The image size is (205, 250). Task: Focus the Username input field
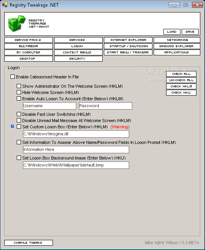pos(50,106)
